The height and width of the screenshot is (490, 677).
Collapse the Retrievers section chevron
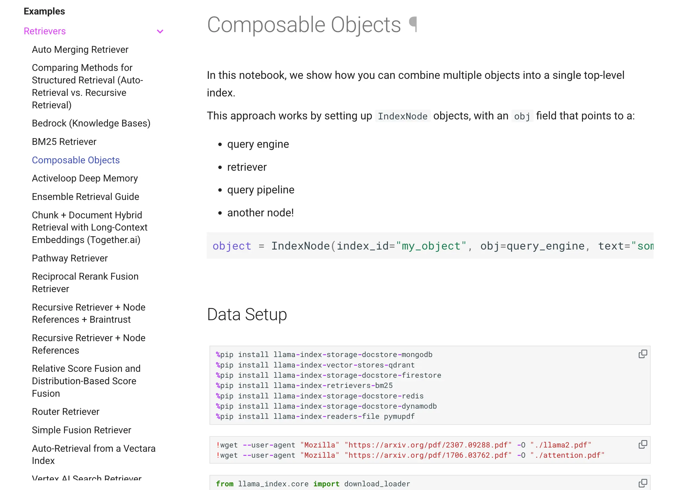coord(160,31)
